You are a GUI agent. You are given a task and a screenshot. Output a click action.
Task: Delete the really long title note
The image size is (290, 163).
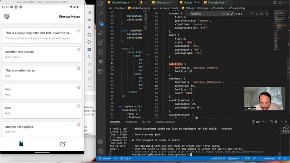click(79, 31)
